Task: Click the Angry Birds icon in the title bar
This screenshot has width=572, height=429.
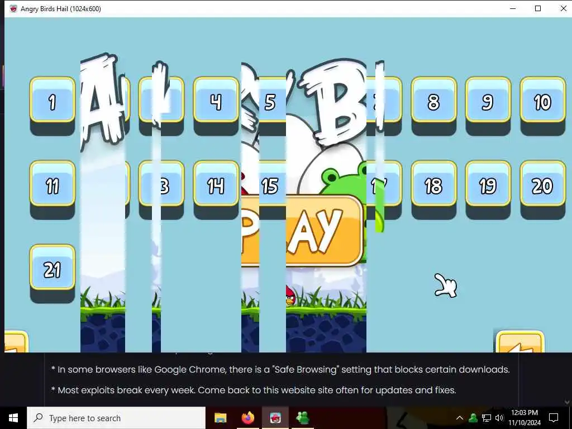Action: tap(13, 9)
